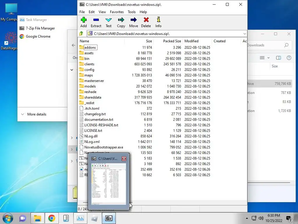This screenshot has width=298, height=224.
Task: Select NovetusBootstrapper.exe
Action: 104,147
